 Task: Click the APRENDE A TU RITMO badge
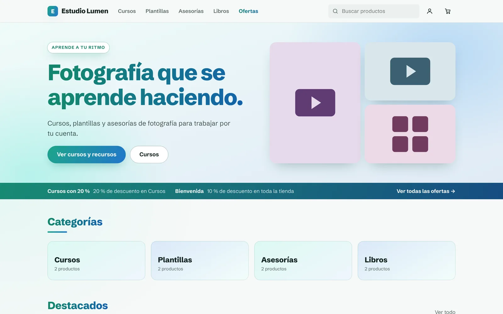coord(78,47)
